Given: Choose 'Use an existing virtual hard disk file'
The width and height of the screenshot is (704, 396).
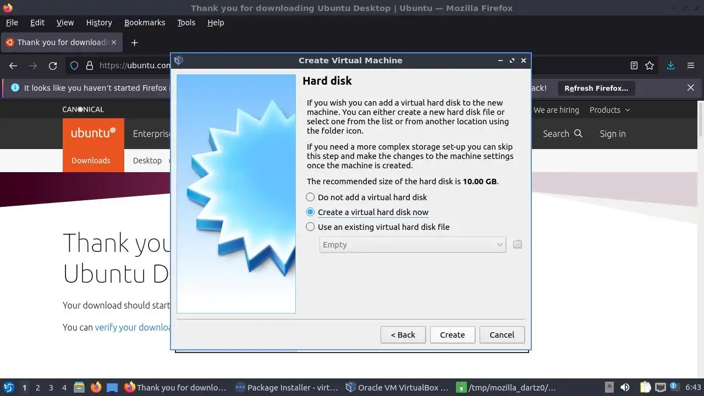Looking at the screenshot, I should [x=378, y=227].
